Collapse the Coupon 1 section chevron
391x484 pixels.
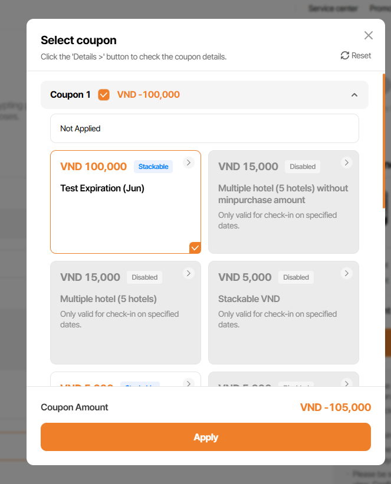click(x=354, y=95)
